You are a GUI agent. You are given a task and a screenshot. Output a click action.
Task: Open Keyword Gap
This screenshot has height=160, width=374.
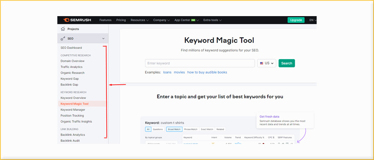(69, 79)
